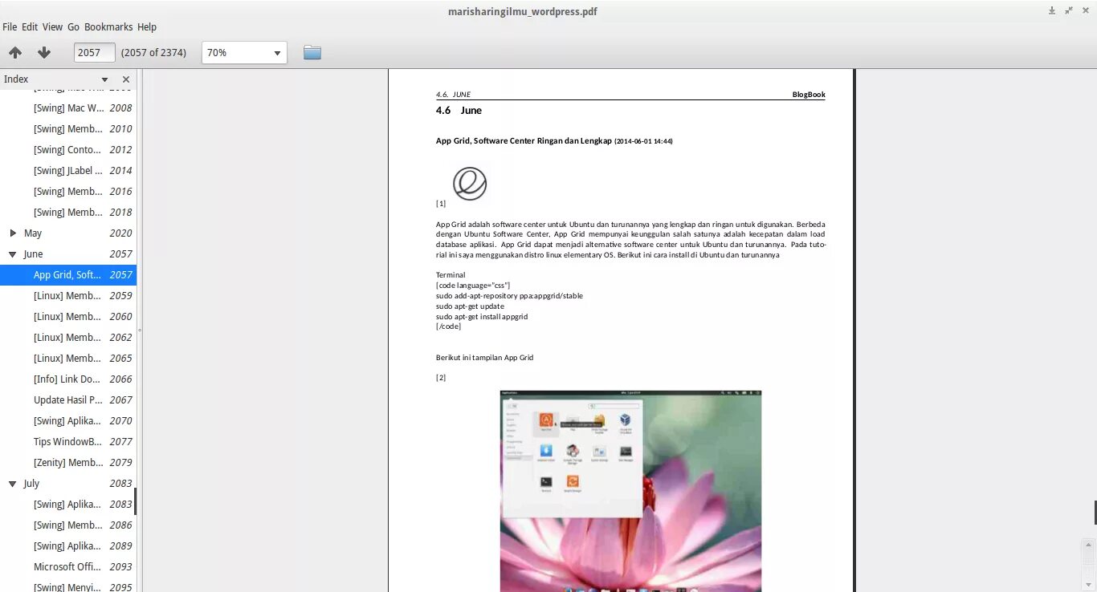Open Update Hasil P... entry
This screenshot has height=592, width=1097.
[68, 400]
